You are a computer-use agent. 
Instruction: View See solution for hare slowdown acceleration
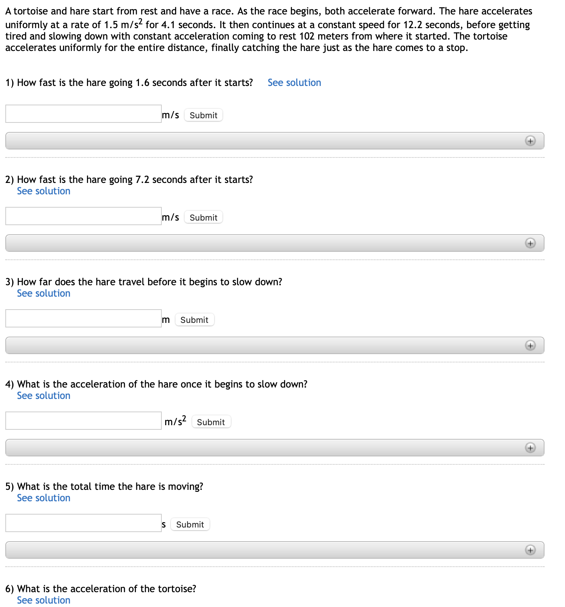pyautogui.click(x=44, y=396)
